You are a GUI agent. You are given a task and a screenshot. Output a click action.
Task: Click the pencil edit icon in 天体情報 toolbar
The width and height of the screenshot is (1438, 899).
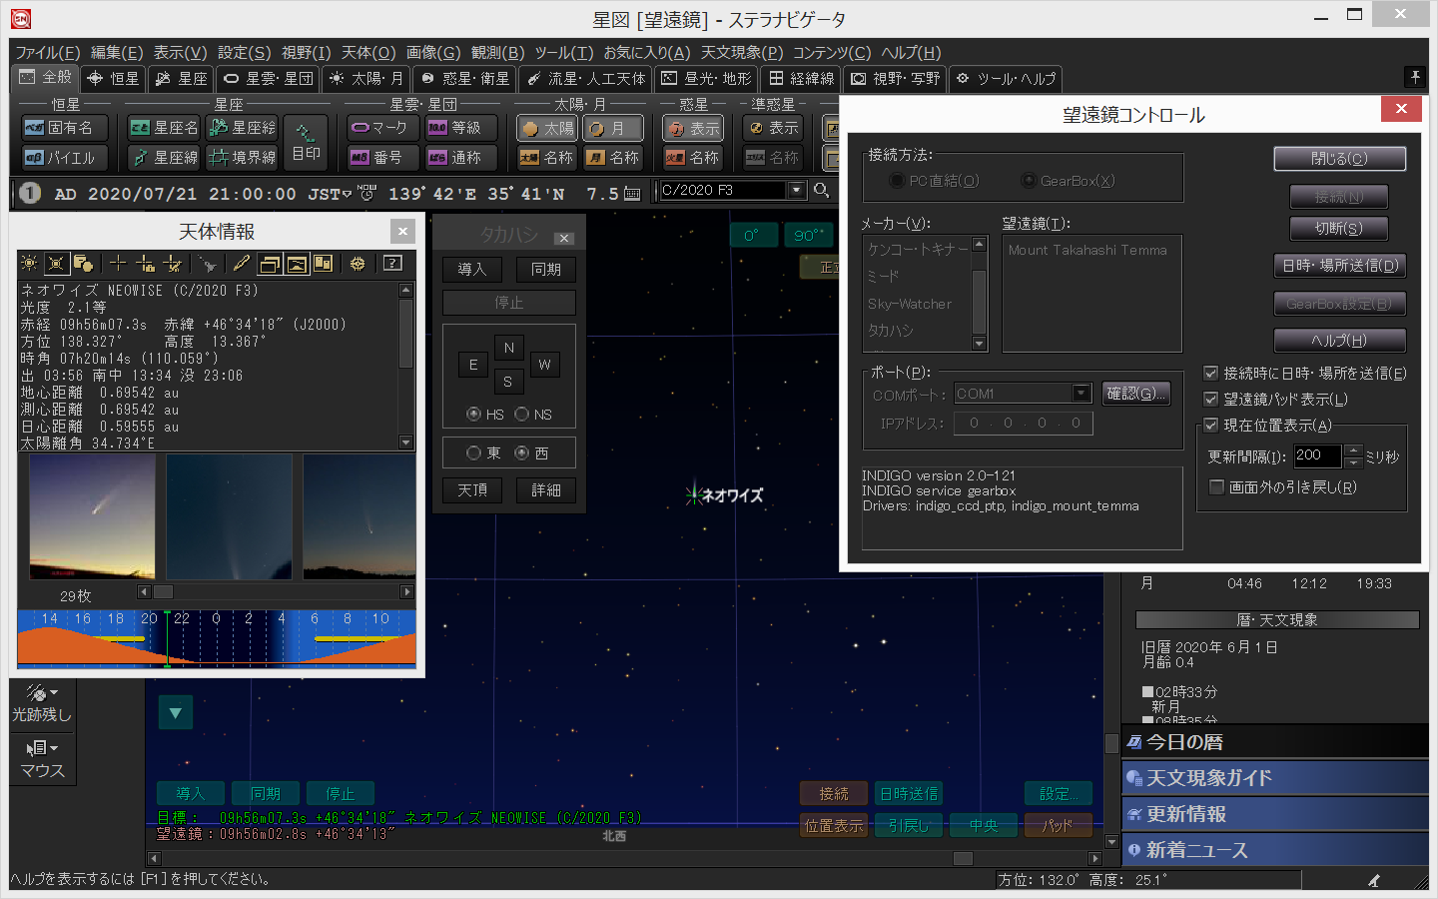[241, 264]
